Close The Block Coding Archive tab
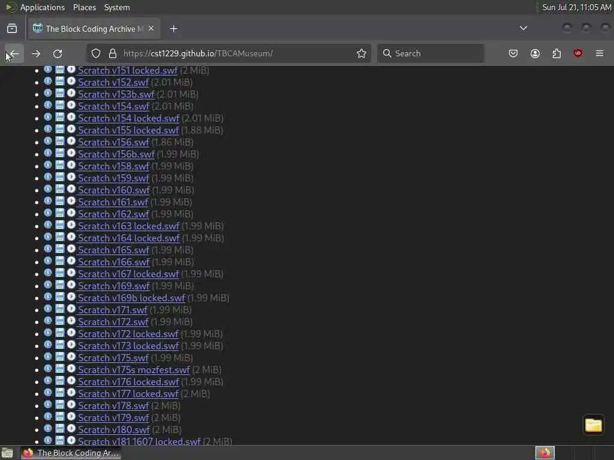 point(151,29)
